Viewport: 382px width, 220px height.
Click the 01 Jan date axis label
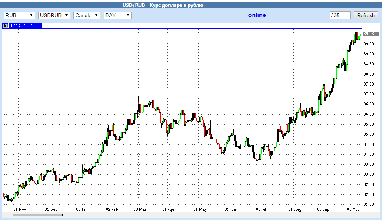(x=82, y=209)
